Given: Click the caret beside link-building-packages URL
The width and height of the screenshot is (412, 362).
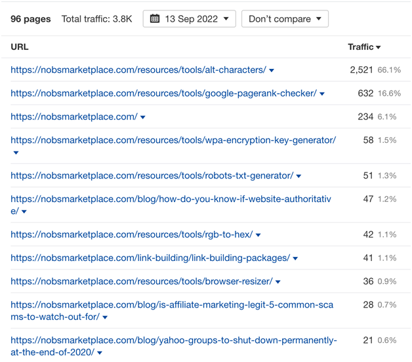Looking at the screenshot, I should pos(295,259).
